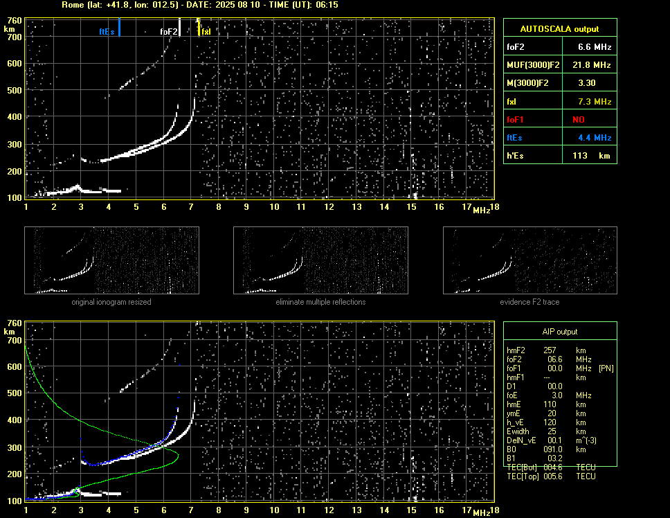Viewport: 670px width, 518px height.
Task: Select the h_vE 120 km row
Action: [546, 422]
